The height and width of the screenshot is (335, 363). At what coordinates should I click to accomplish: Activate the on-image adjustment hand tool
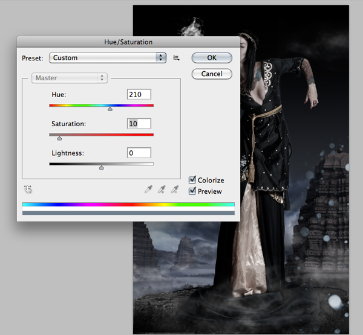coord(28,189)
